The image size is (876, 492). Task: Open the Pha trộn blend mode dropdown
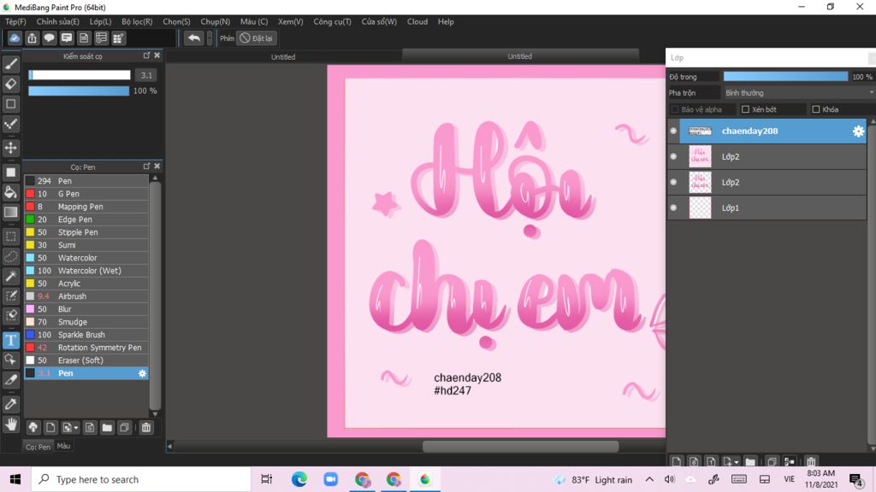tap(798, 92)
